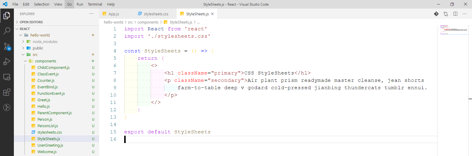Image resolution: width=472 pixels, height=156 pixels.
Task: Open the Help menu
Action: (111, 4)
